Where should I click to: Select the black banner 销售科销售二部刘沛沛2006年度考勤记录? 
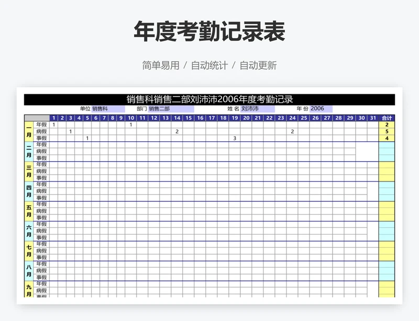(x=210, y=99)
